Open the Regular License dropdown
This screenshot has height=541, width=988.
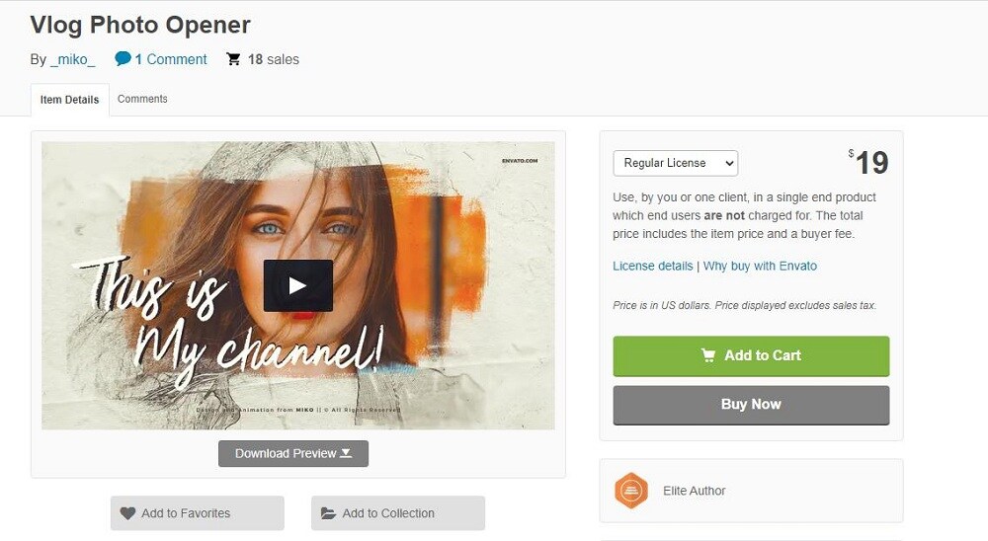[x=676, y=163]
